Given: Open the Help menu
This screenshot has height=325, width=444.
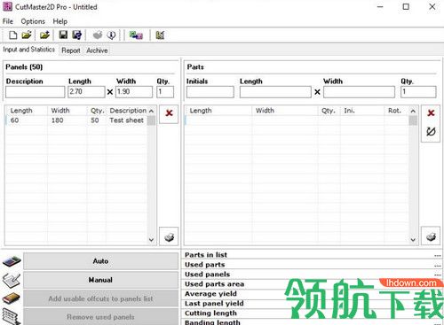Looking at the screenshot, I should [x=60, y=21].
